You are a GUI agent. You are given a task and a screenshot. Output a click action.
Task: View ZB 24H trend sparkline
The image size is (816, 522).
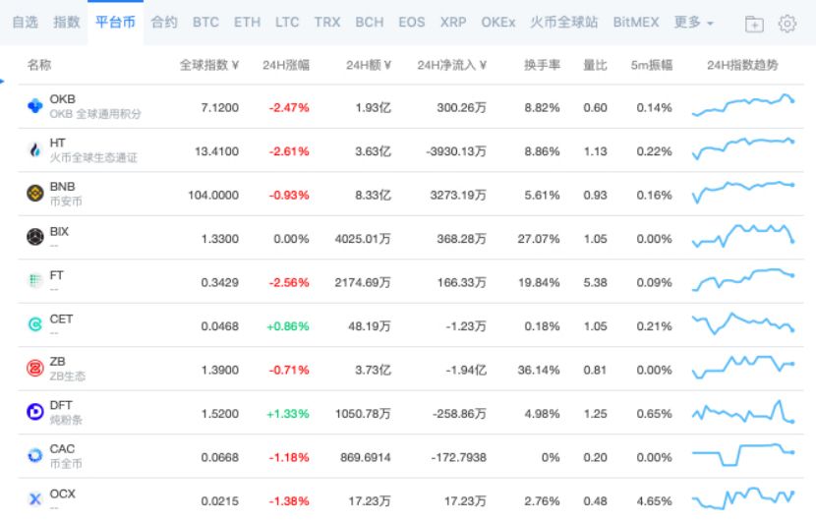coord(743,367)
